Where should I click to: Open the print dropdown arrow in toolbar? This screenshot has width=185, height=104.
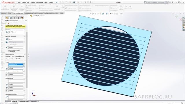pos(76,2)
